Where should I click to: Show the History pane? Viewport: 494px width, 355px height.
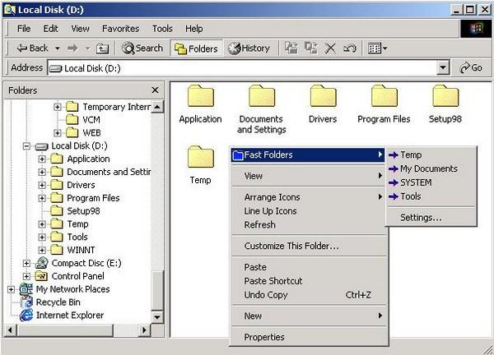[249, 48]
